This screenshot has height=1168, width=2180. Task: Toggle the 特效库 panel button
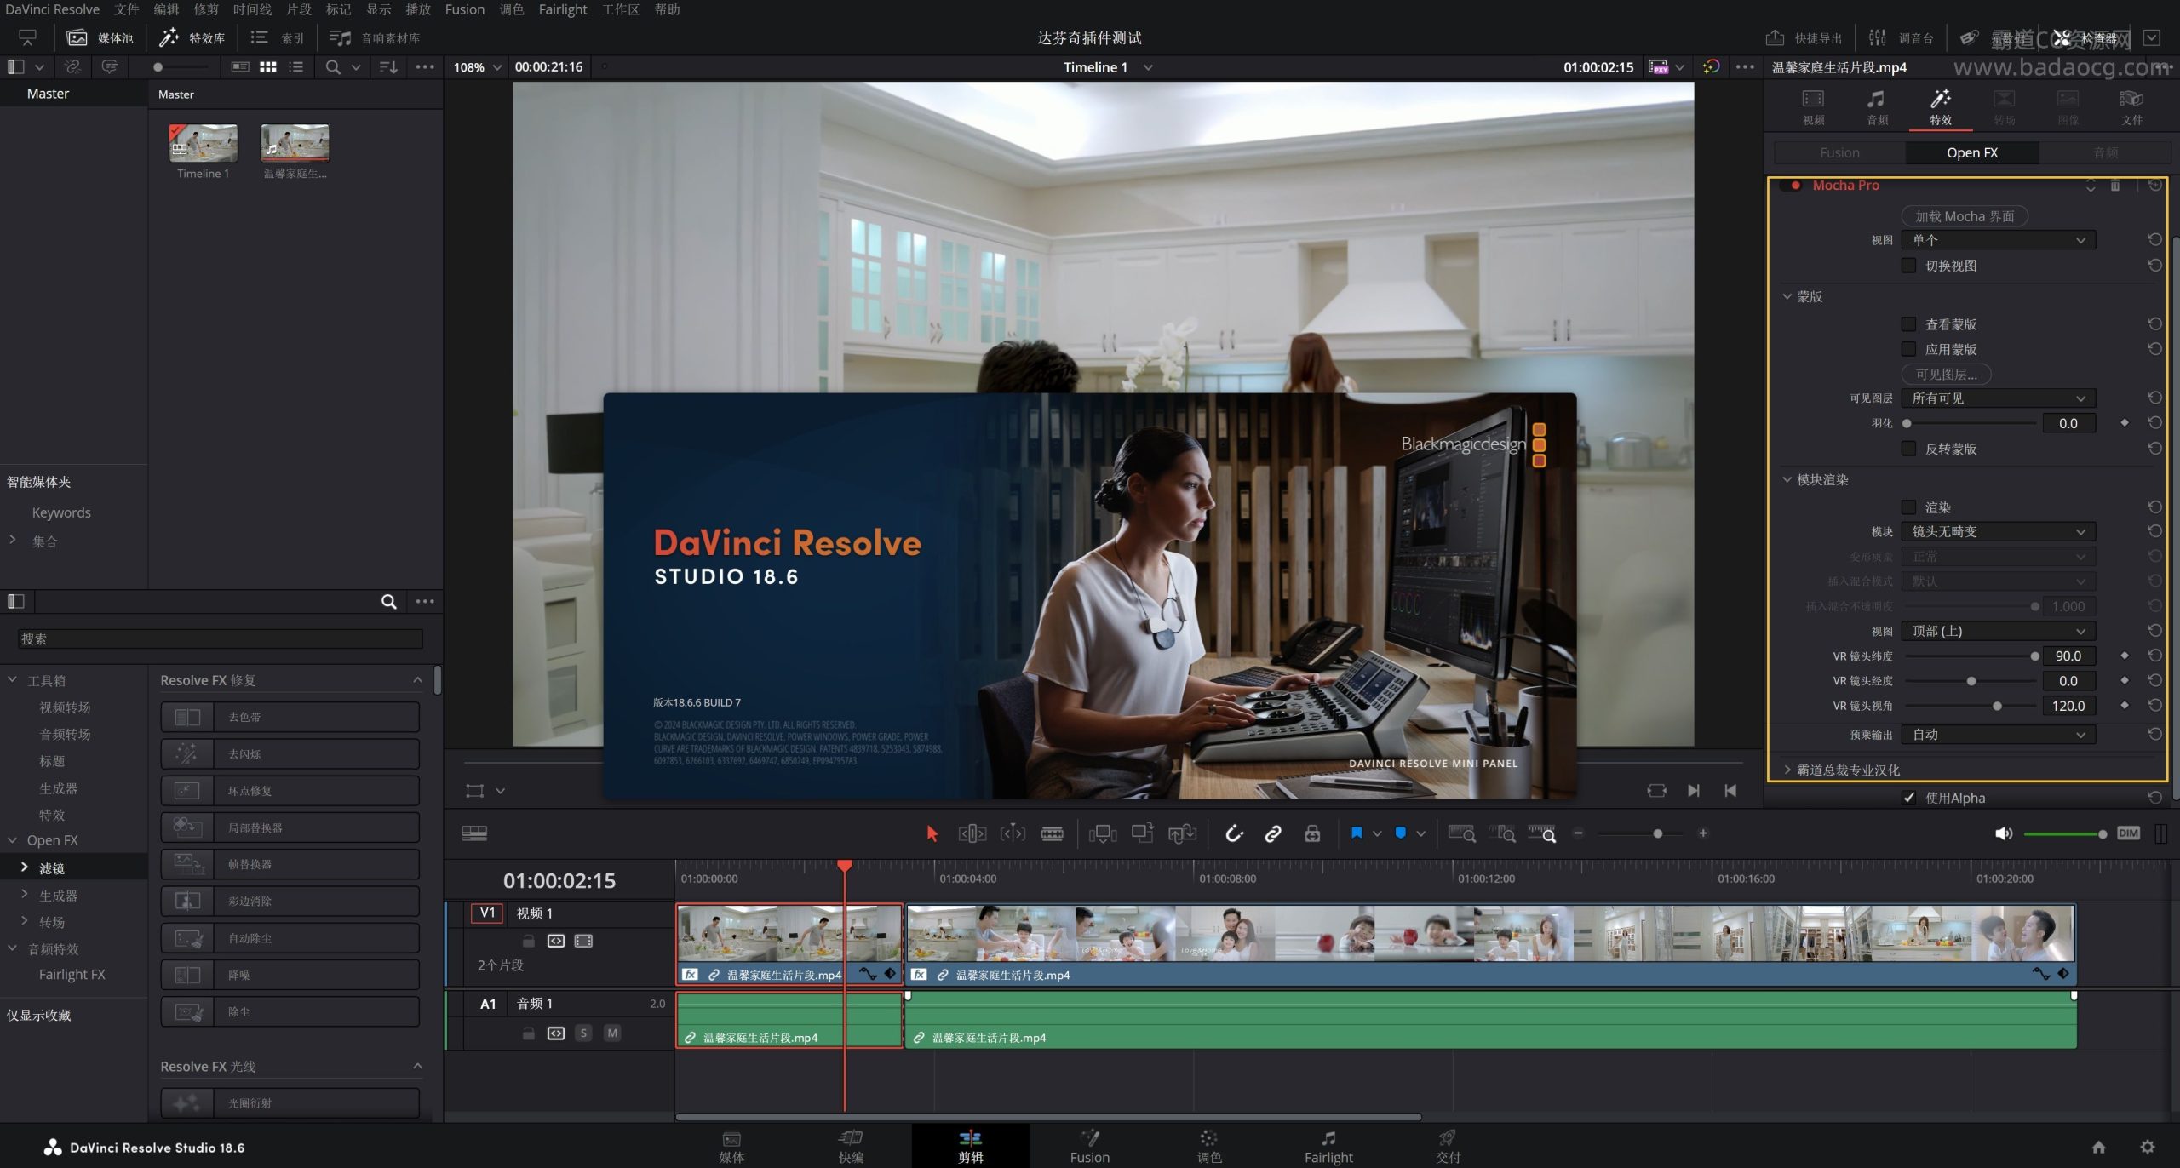(x=192, y=37)
